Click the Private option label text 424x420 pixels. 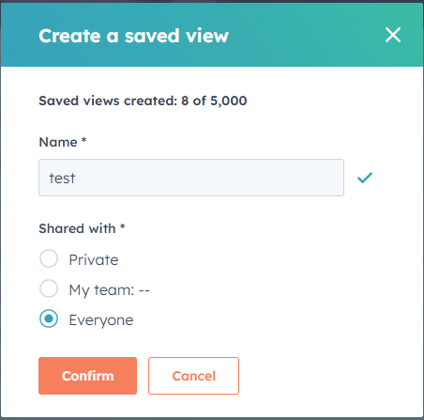[94, 259]
